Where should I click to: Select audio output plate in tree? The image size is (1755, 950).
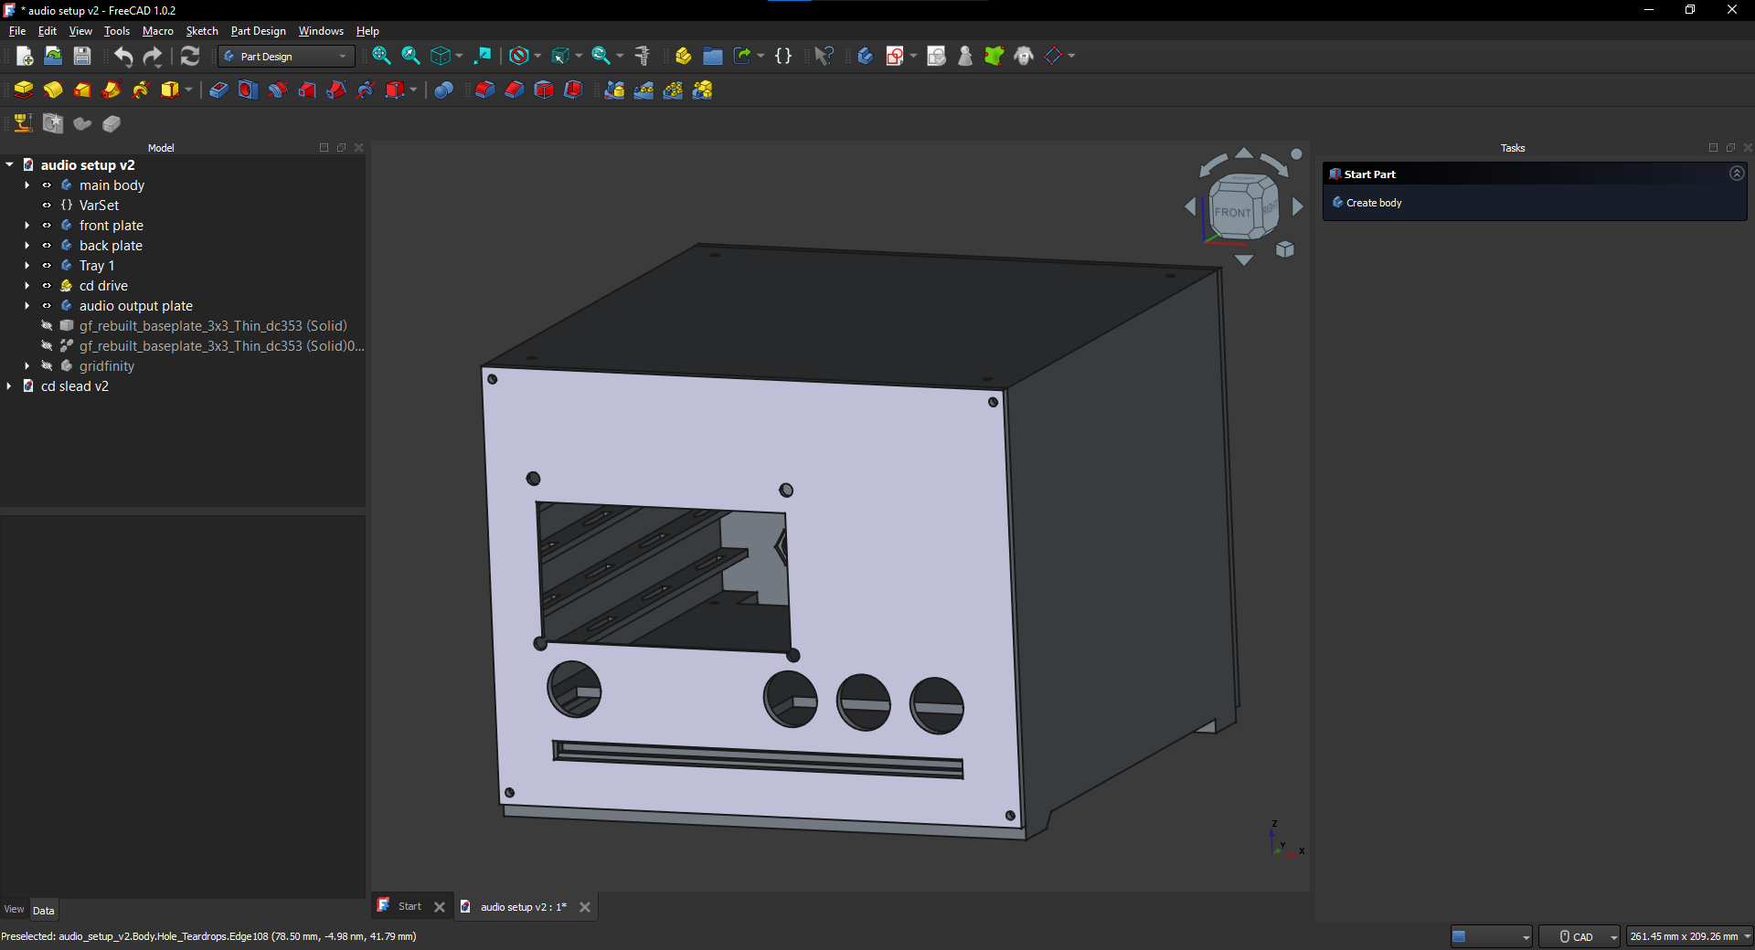[x=135, y=306]
